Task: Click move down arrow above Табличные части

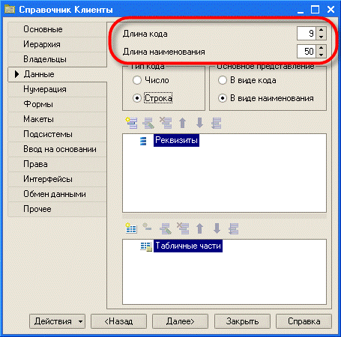Action: point(217,228)
